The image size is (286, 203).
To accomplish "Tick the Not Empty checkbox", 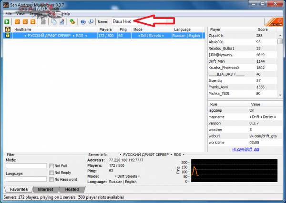I will [51, 173].
